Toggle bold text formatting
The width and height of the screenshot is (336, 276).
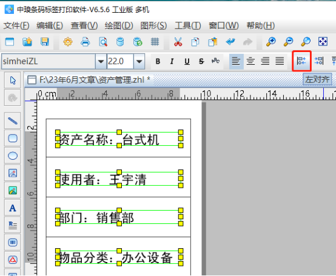tap(158, 61)
